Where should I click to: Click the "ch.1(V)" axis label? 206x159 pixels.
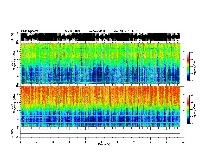(x=12, y=37)
